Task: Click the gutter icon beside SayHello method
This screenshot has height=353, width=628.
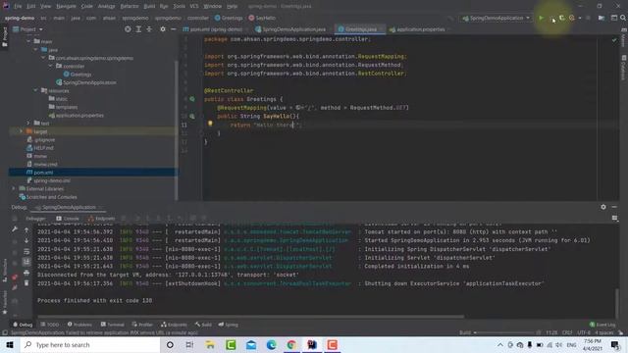Action: [x=192, y=116]
